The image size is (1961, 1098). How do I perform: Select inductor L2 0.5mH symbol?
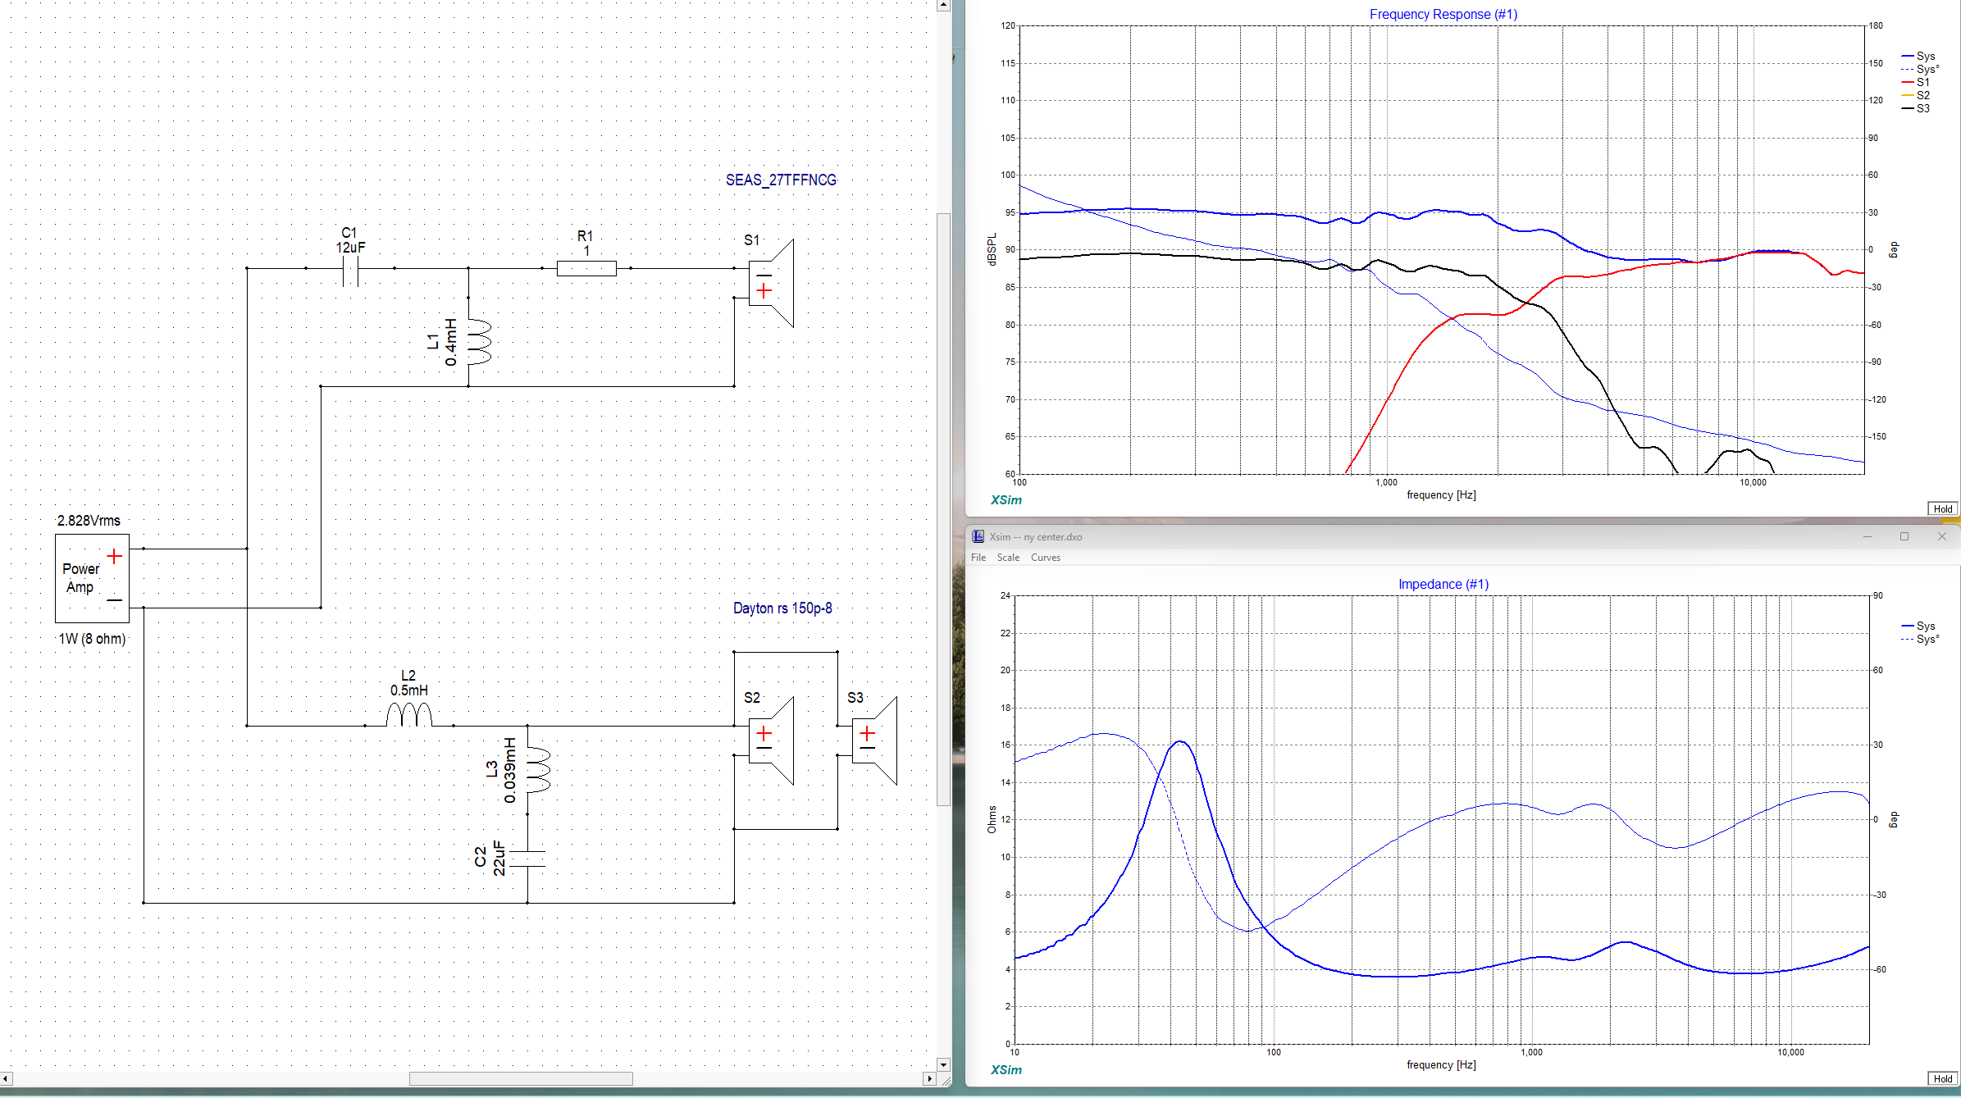408,716
